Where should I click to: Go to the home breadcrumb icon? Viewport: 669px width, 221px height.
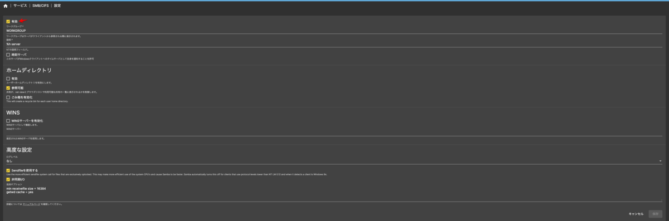(x=6, y=6)
